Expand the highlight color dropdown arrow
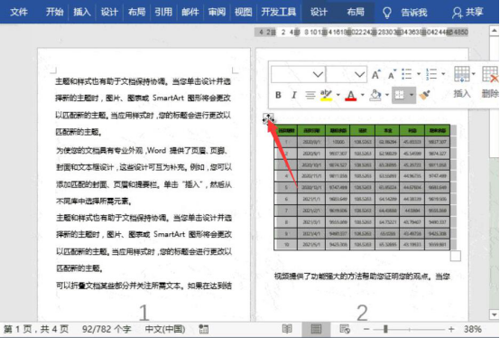500x338 pixels. pyautogui.click(x=338, y=95)
